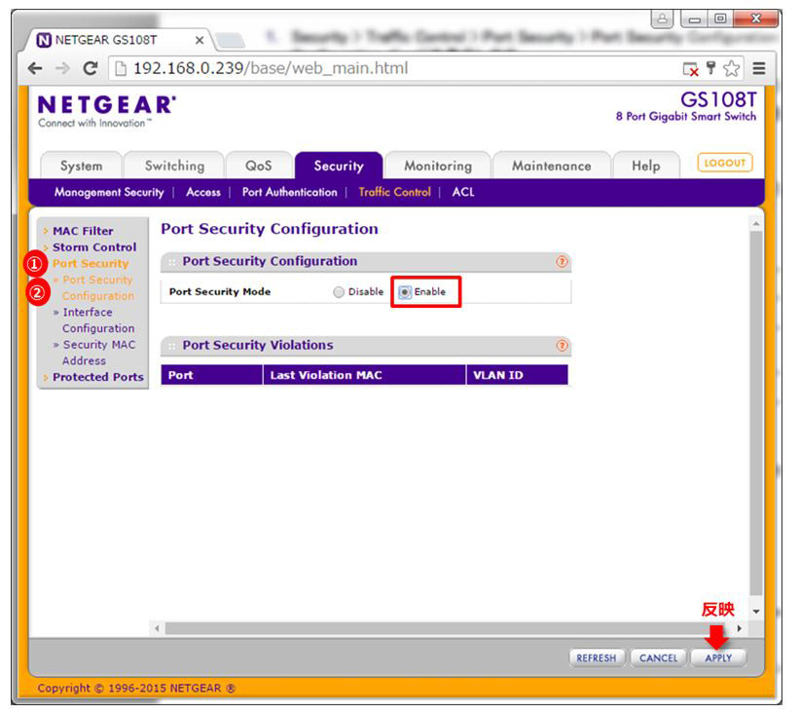Open help for Port Security Configuration section
The height and width of the screenshot is (714, 801).
[x=562, y=262]
